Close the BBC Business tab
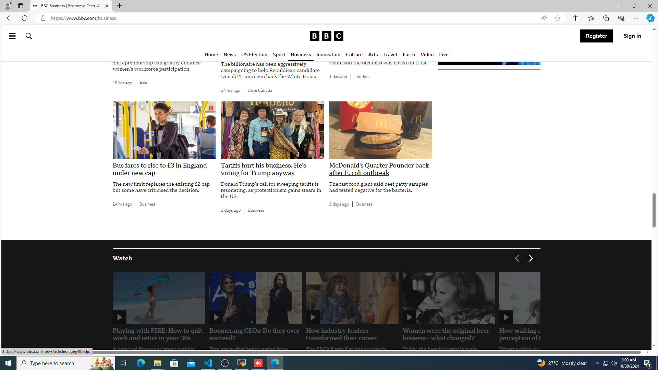658x370 pixels. [x=107, y=6]
